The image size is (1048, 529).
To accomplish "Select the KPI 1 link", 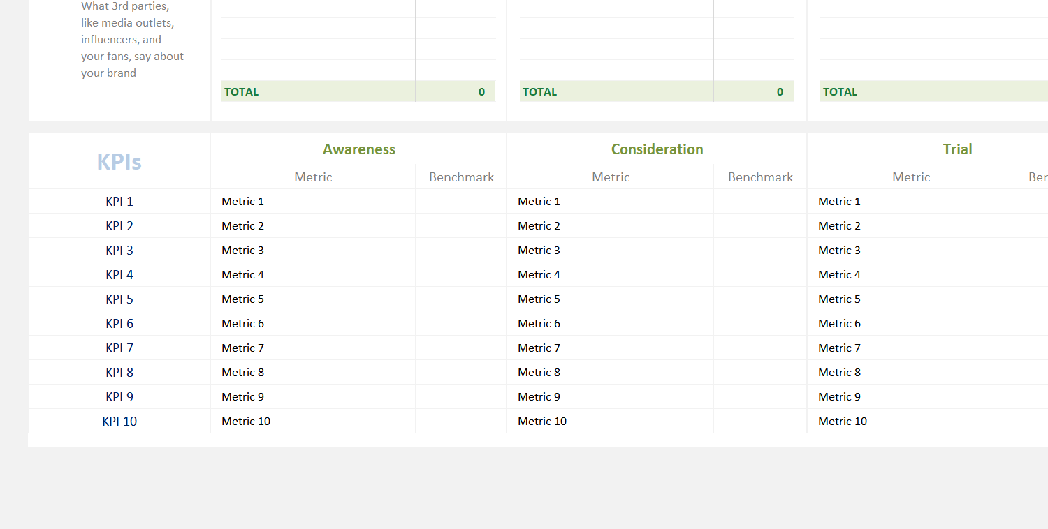I will 119,201.
